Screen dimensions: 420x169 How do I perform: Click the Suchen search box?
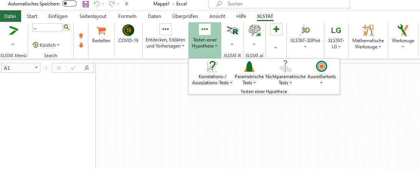pyautogui.click(x=279, y=4)
